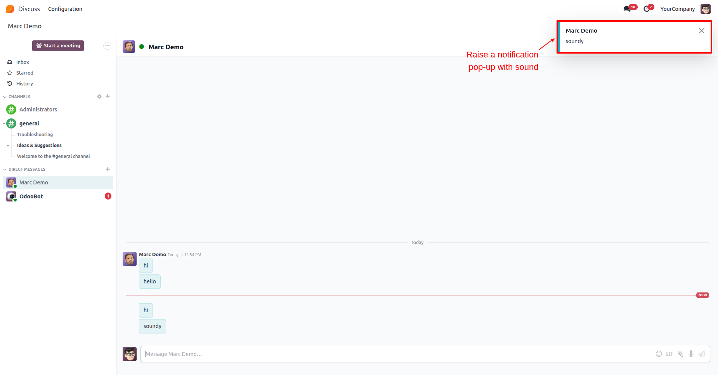718x375 pixels.
Task: Open the Configuration menu
Action: [65, 9]
